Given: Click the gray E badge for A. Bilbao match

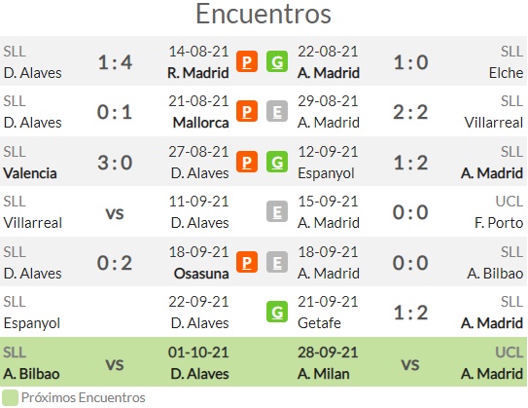Looking at the screenshot, I should [x=277, y=262].
